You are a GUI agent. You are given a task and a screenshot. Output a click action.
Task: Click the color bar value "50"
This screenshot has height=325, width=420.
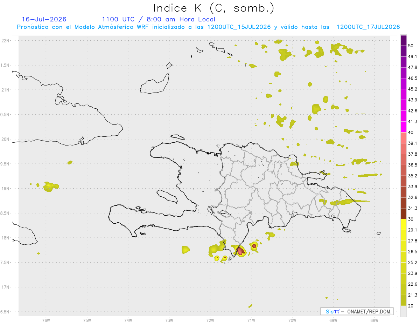click(412, 46)
